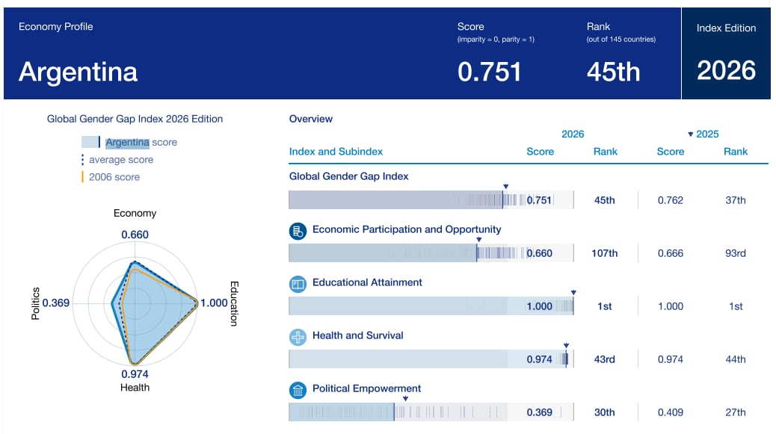Viewport: 776px width, 434px height.
Task: Click the Global Gender Gap Index row label
Action: [349, 176]
